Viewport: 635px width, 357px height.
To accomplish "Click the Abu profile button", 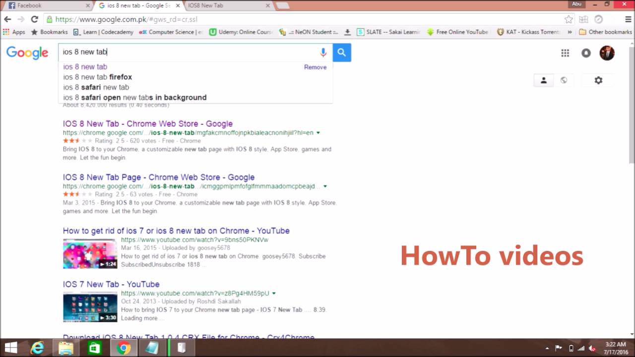I will pyautogui.click(x=576, y=4).
